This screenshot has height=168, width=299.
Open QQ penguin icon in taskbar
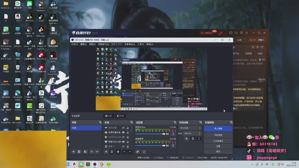(74, 164)
